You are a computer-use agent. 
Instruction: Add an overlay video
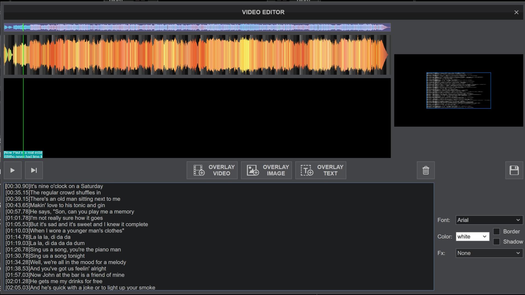212,170
